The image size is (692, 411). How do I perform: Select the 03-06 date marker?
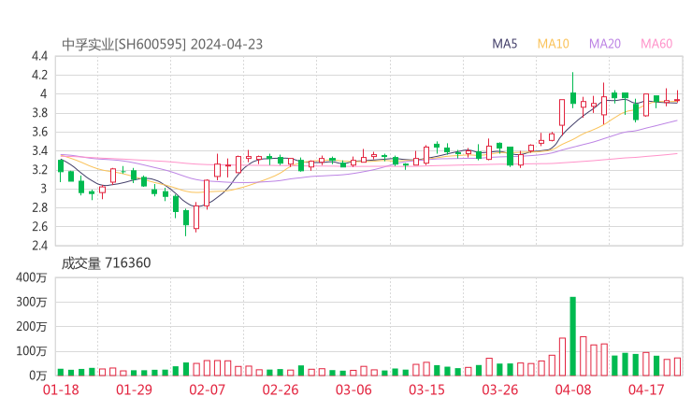353,390
